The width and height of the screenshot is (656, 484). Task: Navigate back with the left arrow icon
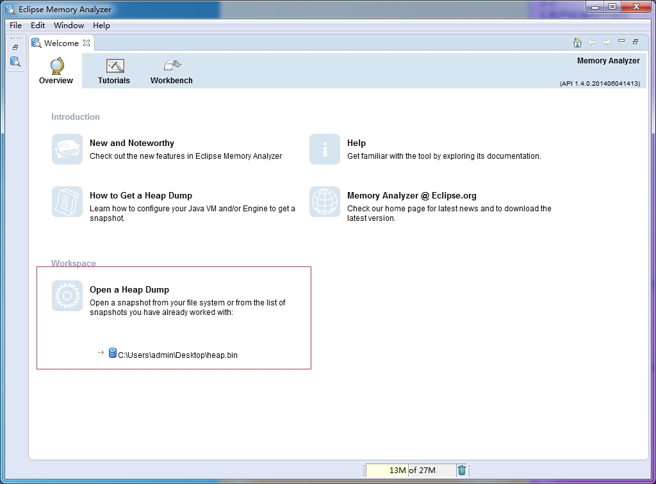pos(592,42)
